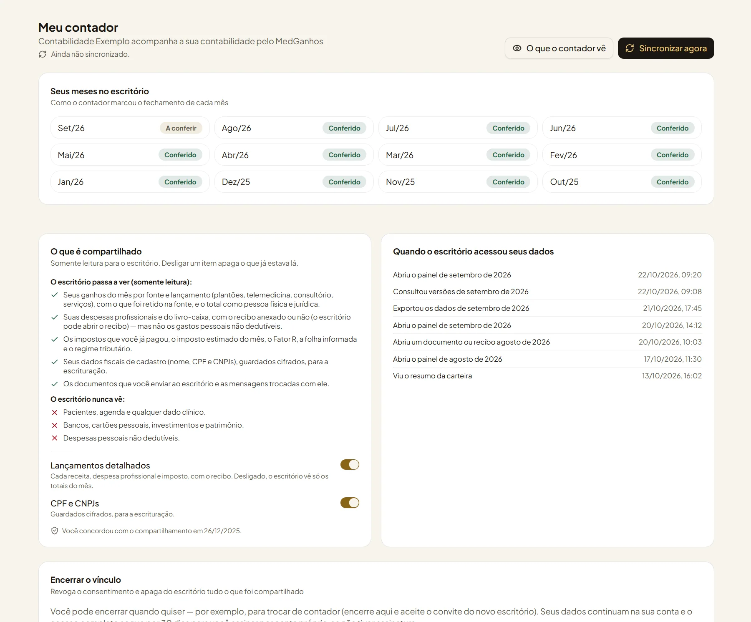This screenshot has height=622, width=751.
Task: Click the Abr/26 month card
Action: pos(294,155)
